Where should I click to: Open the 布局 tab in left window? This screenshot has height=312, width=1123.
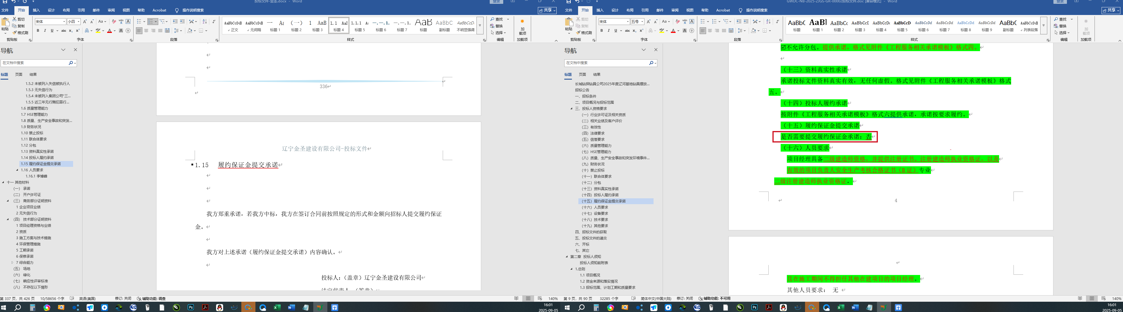tap(66, 10)
